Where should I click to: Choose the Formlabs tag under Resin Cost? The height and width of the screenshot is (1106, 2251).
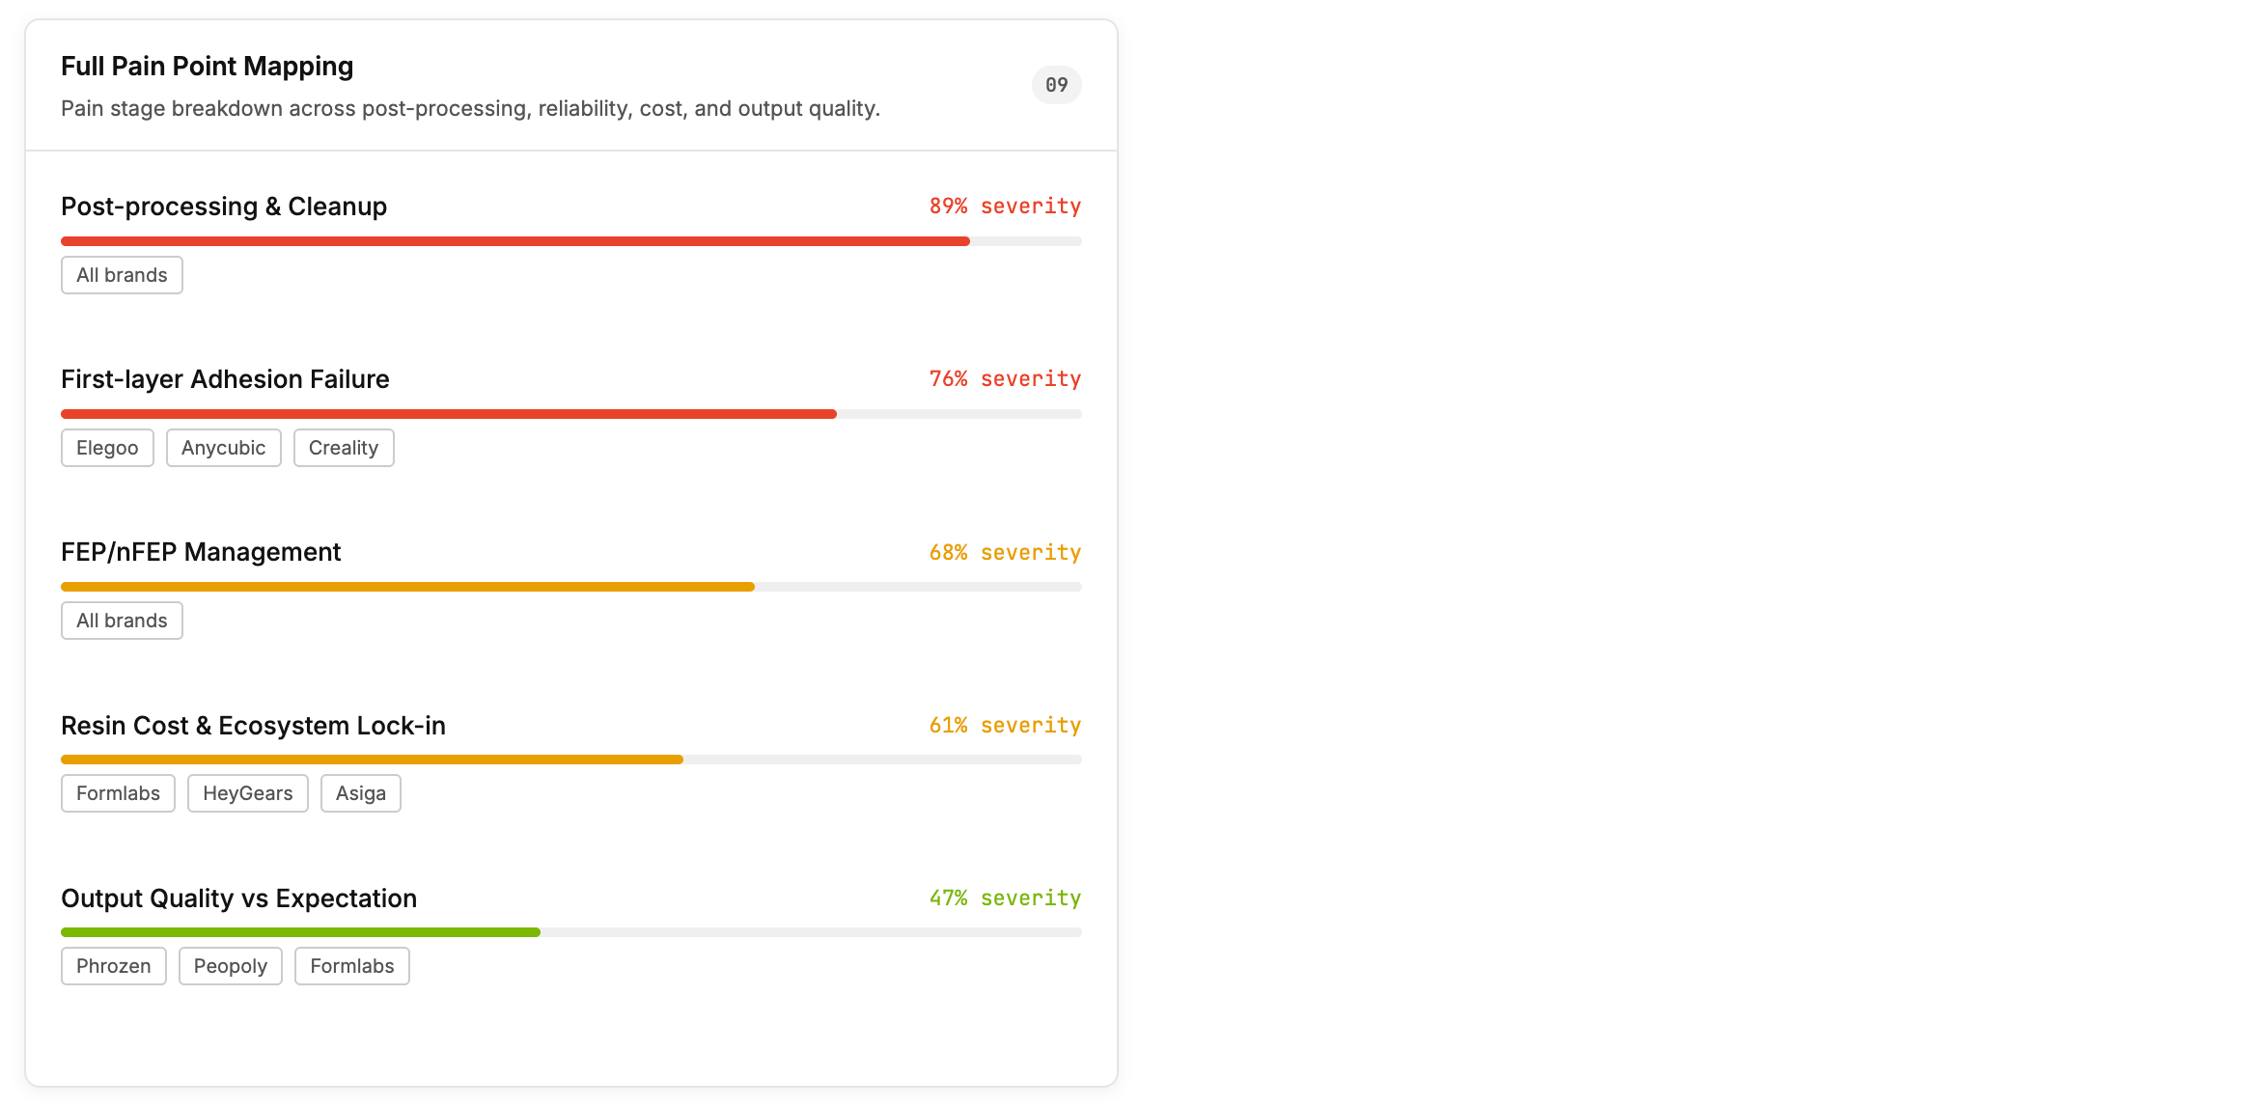(118, 793)
